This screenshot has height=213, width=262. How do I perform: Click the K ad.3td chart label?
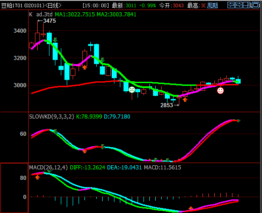41,15
